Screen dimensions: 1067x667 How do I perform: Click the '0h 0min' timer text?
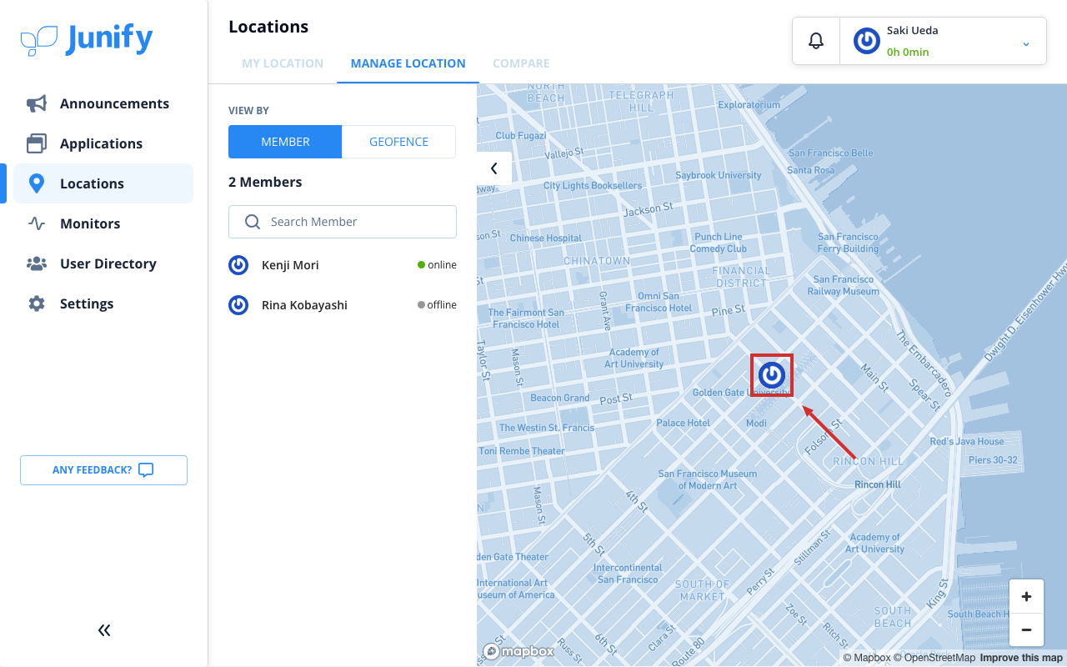pos(908,52)
